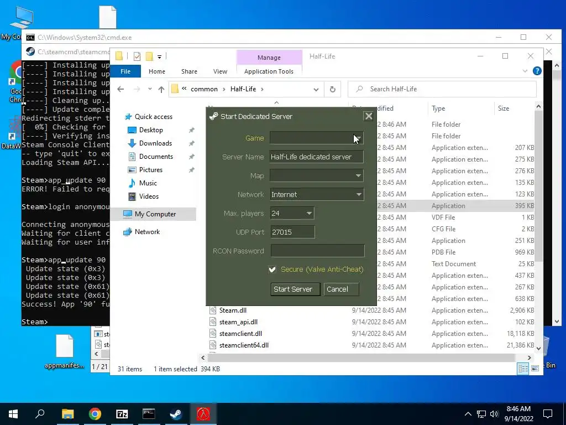
Task: Click the taskbar search icon
Action: (x=40, y=414)
